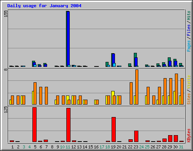Click day 28 on the date axis
193x151 pixels.
[164, 147]
